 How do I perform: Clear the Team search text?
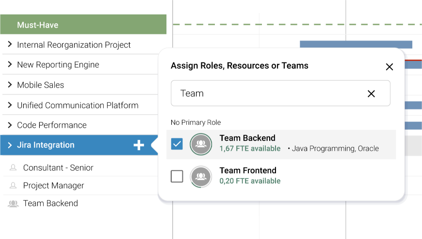[371, 94]
